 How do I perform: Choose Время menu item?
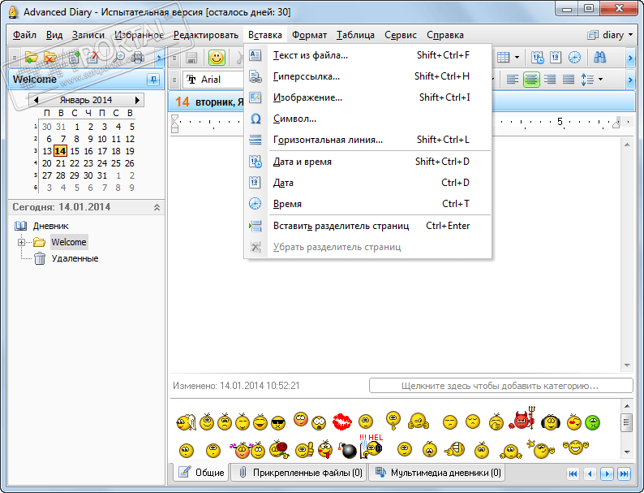pos(367,204)
